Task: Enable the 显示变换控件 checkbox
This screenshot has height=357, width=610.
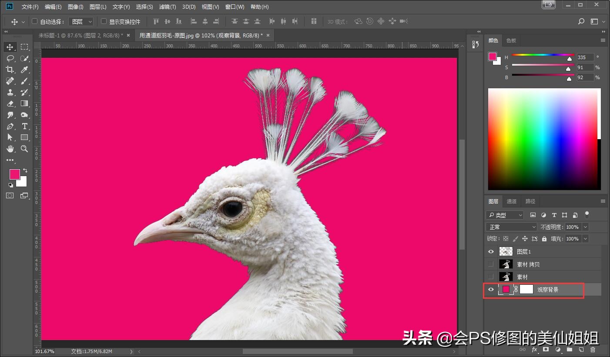Action: (x=104, y=21)
